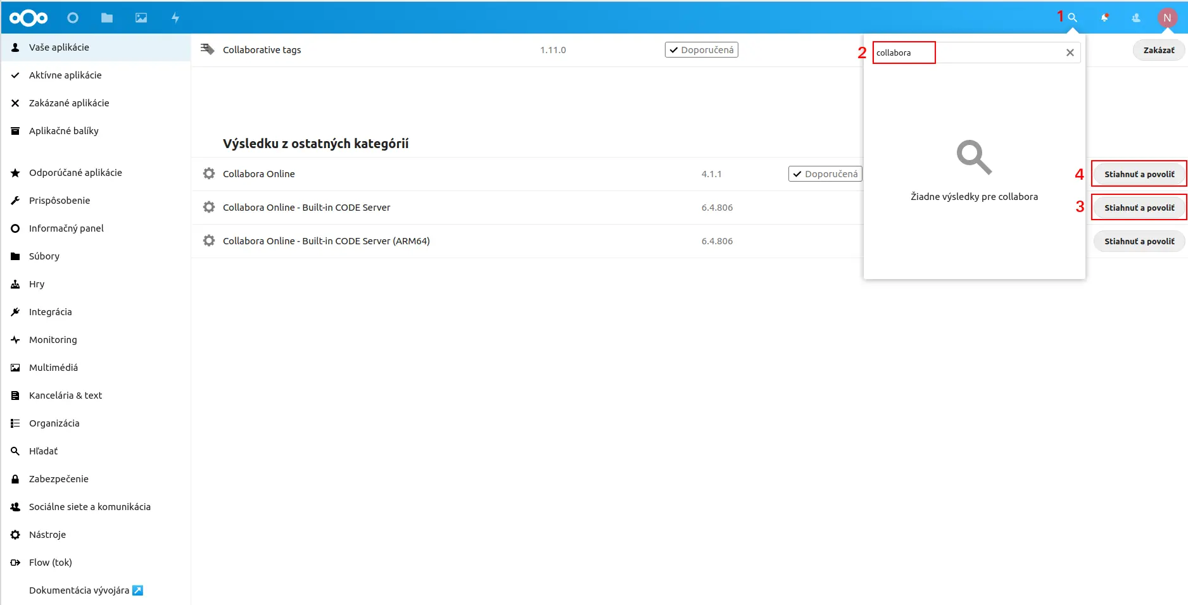Viewport: 1188px width, 605px height.
Task: Click Collabora Online - Built-in CODE Server name
Action: (306, 208)
